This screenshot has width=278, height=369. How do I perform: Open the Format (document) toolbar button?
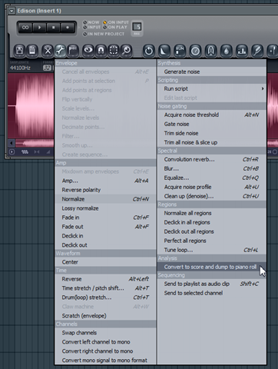(32, 51)
